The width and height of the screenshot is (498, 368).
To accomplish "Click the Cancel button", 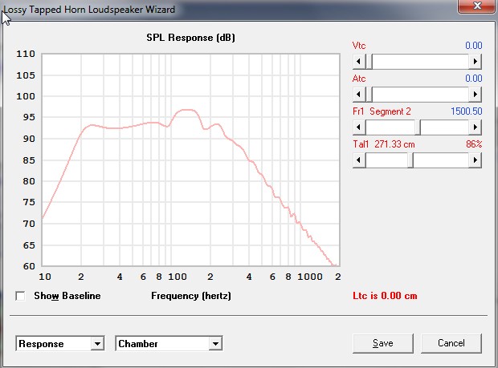I will tap(451, 343).
